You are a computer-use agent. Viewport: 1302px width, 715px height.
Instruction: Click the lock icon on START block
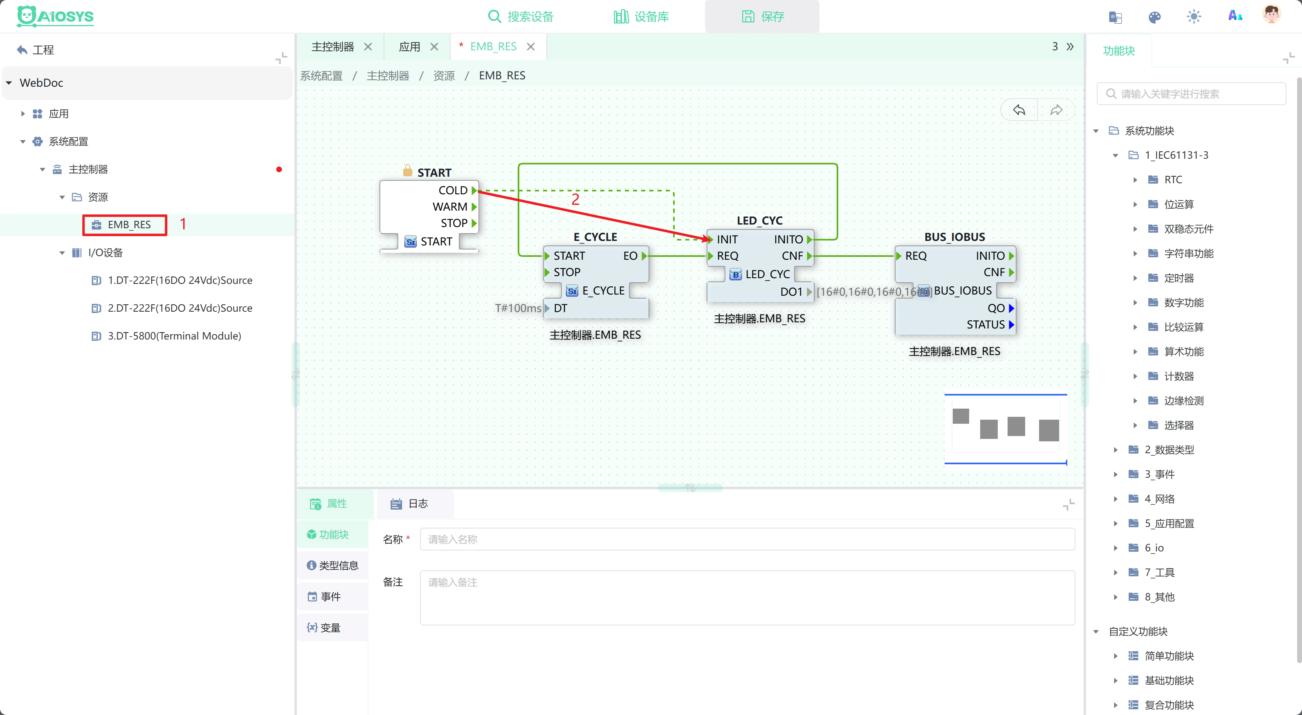(x=407, y=171)
